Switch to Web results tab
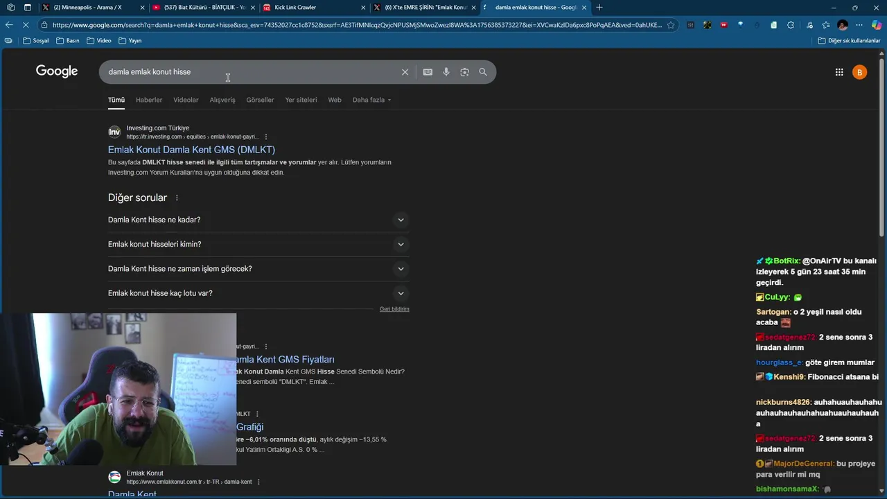Screen dimensions: 887x499 (x=335, y=100)
